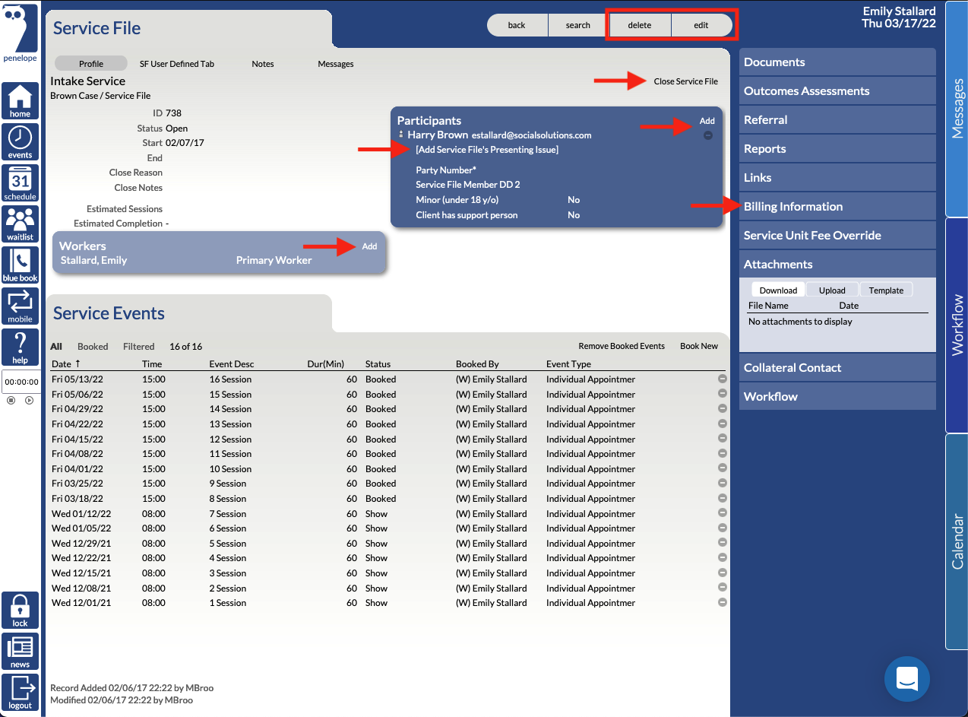Select the Upload attachments tab
This screenshot has width=968, height=717.
click(x=832, y=290)
